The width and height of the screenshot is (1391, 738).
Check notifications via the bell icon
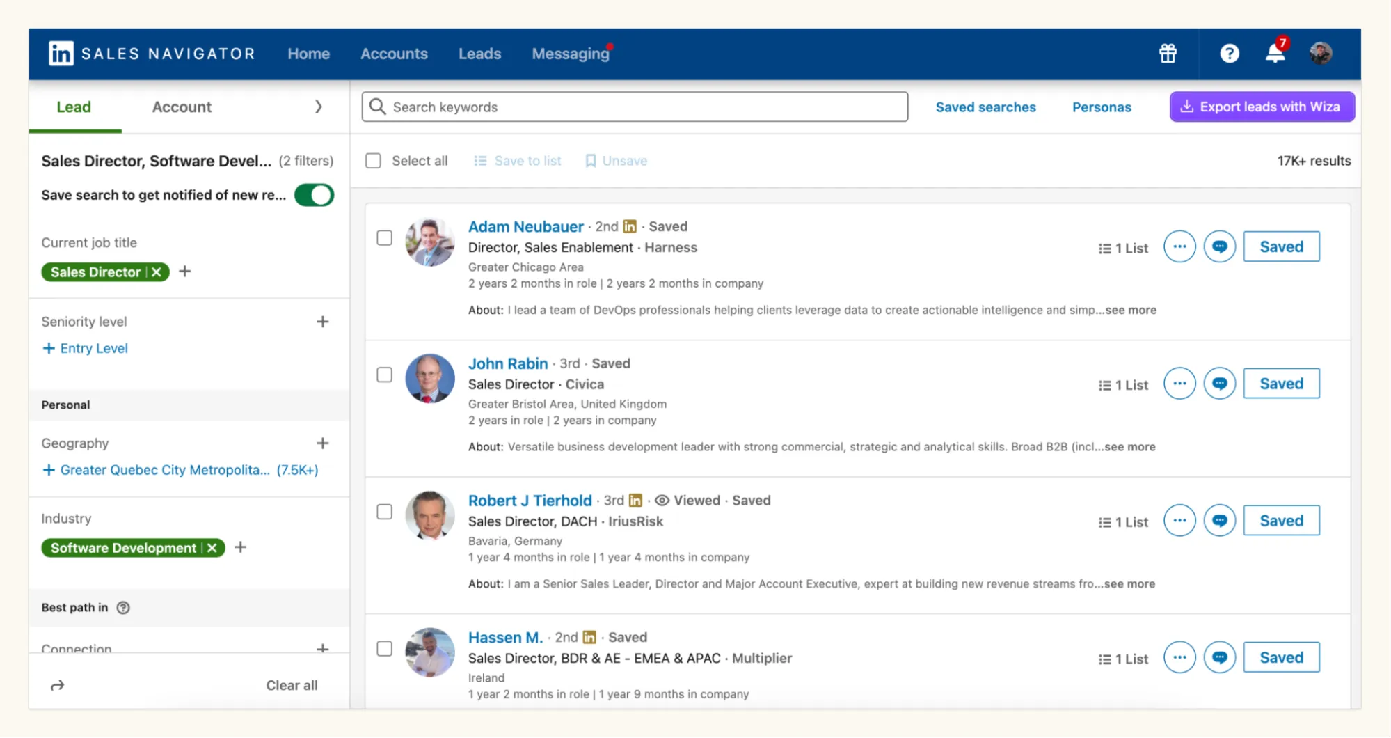1274,54
